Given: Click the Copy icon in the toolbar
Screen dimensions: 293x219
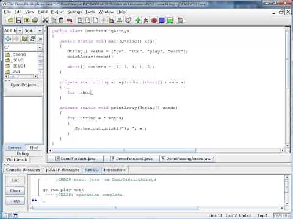Looking at the screenshot, I should [x=53, y=20].
